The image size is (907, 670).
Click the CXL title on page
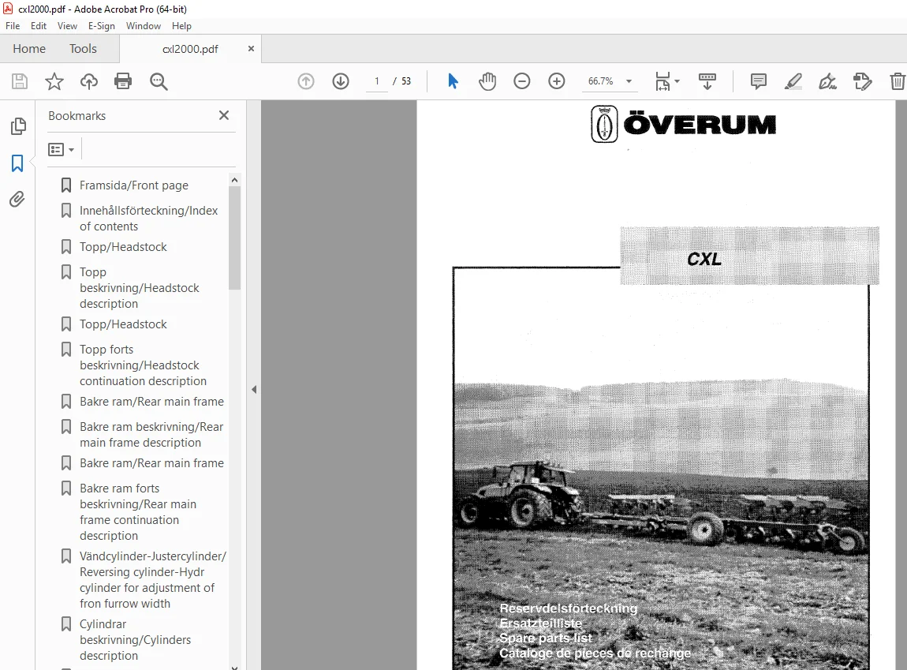[x=704, y=259]
